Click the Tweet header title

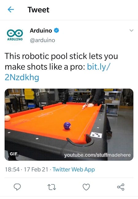[38, 10]
